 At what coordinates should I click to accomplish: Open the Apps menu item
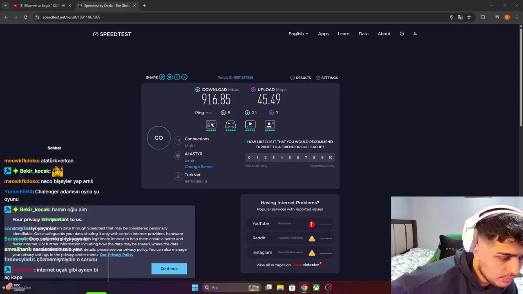[x=323, y=33]
